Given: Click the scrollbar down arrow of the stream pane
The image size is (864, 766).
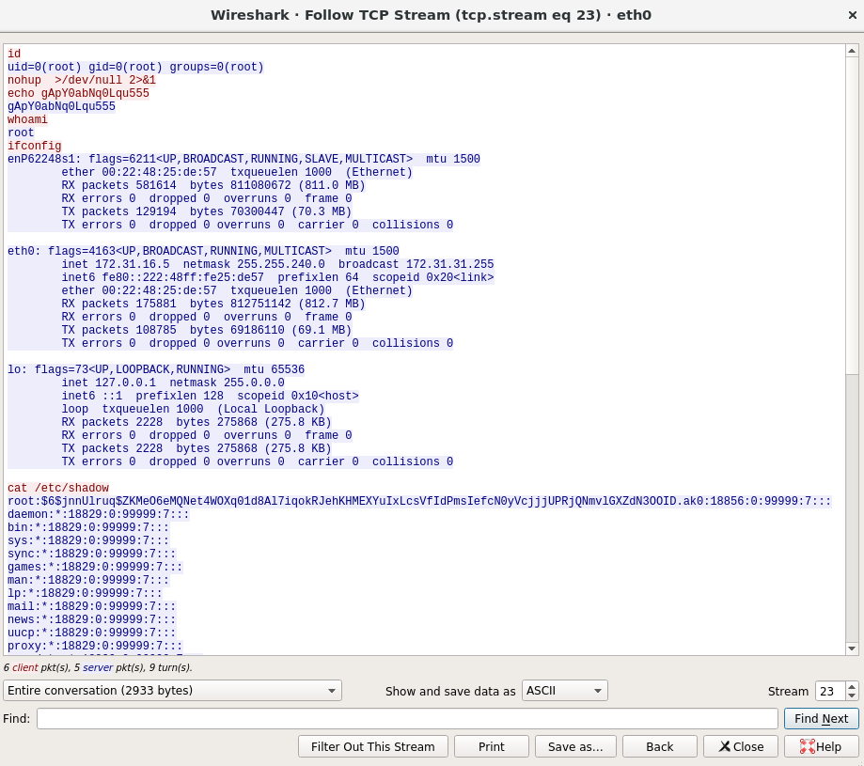Looking at the screenshot, I should [852, 649].
